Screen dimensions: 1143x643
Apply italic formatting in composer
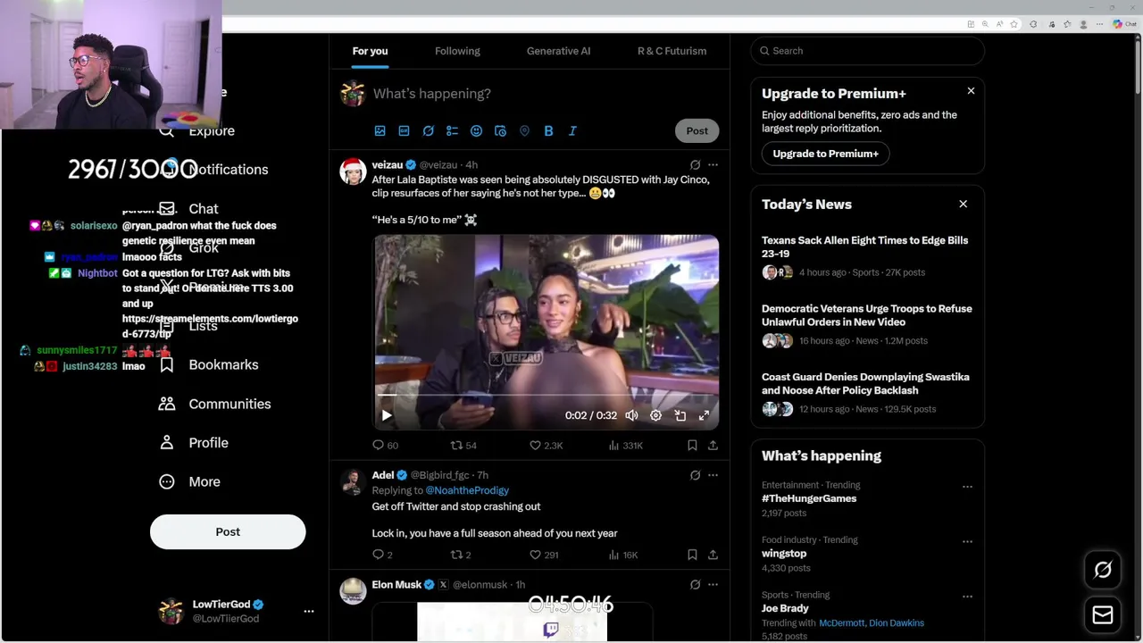click(x=572, y=131)
